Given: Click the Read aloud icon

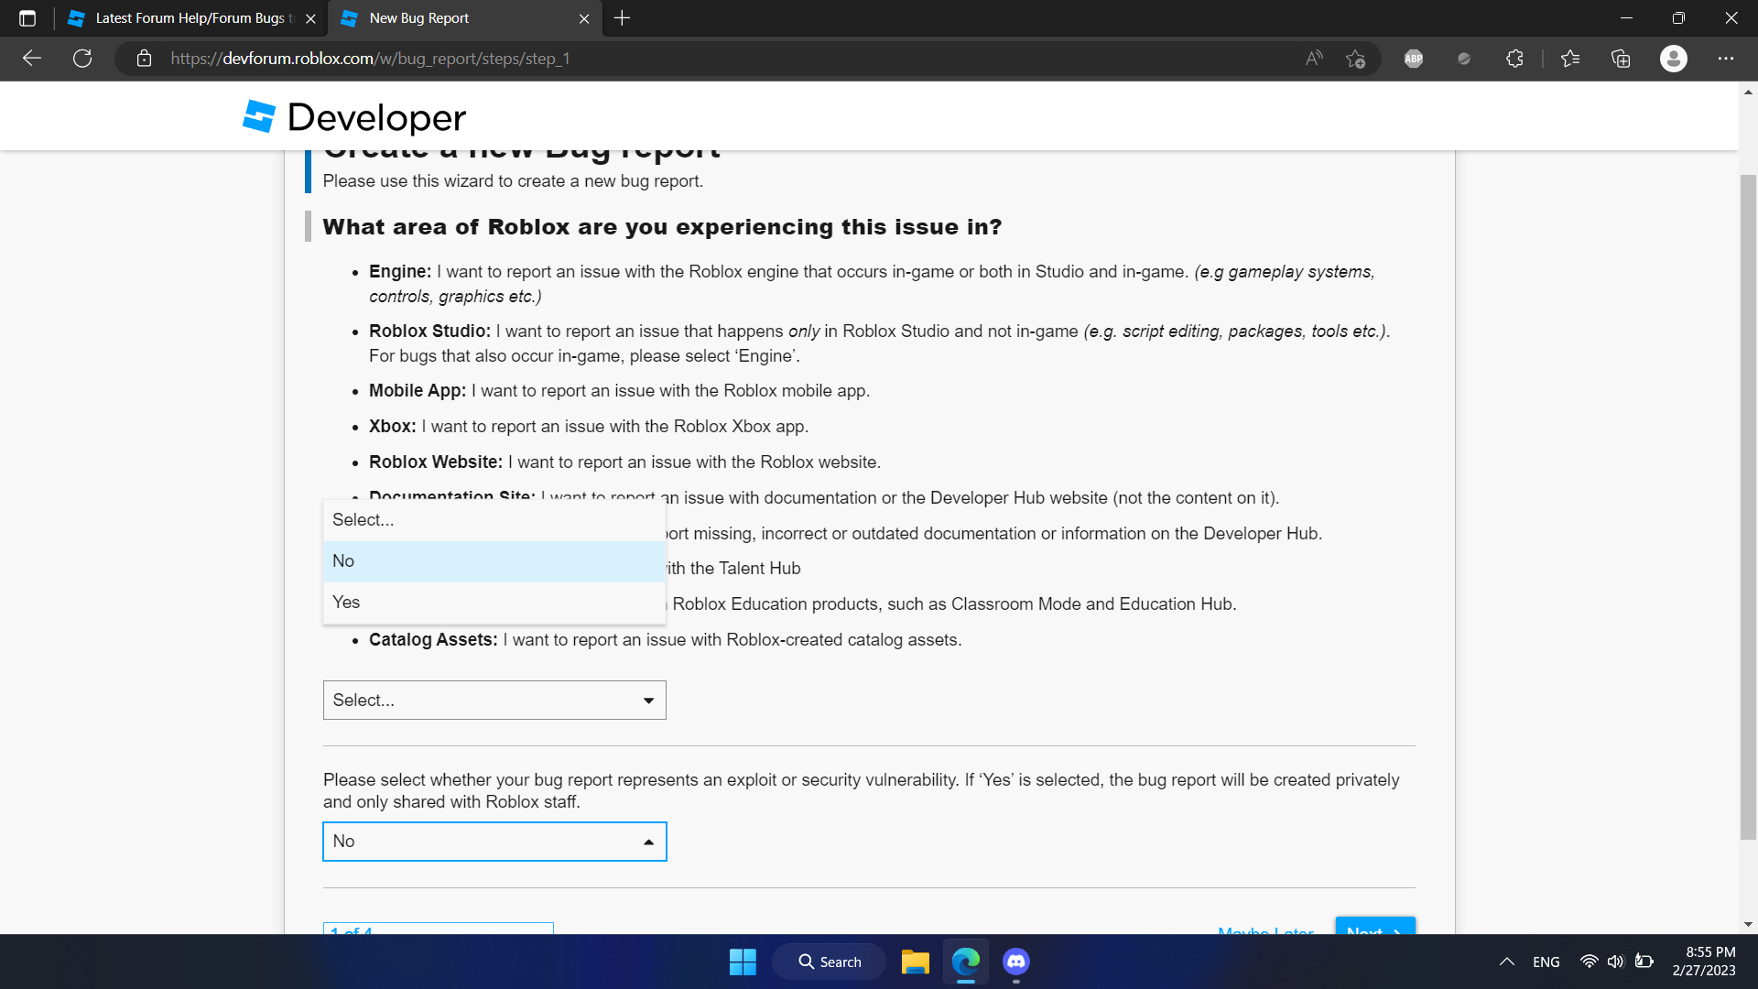Looking at the screenshot, I should pos(1314,59).
